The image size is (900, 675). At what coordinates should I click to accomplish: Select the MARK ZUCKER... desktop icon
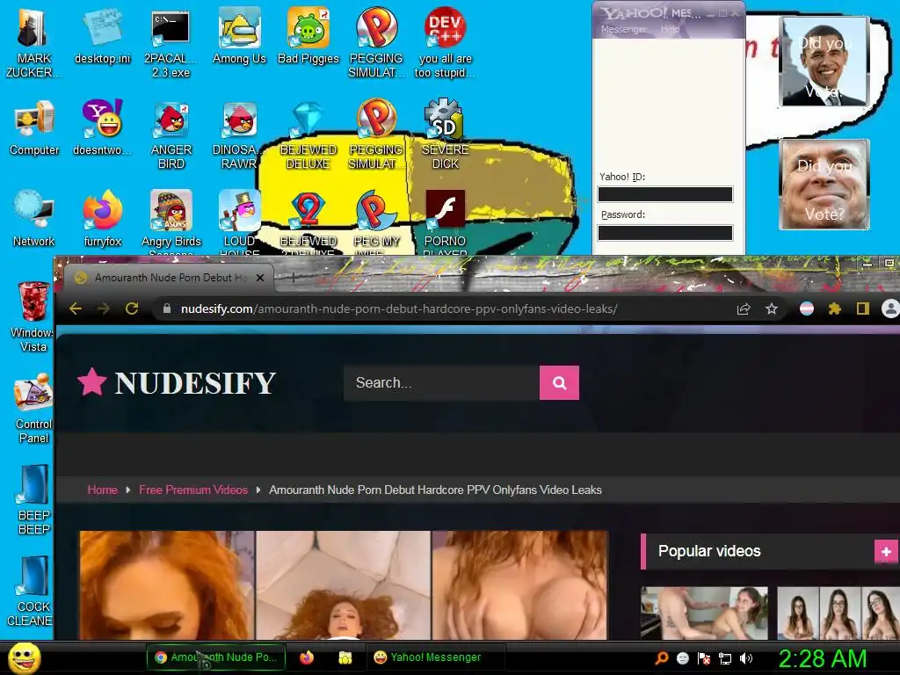(33, 43)
